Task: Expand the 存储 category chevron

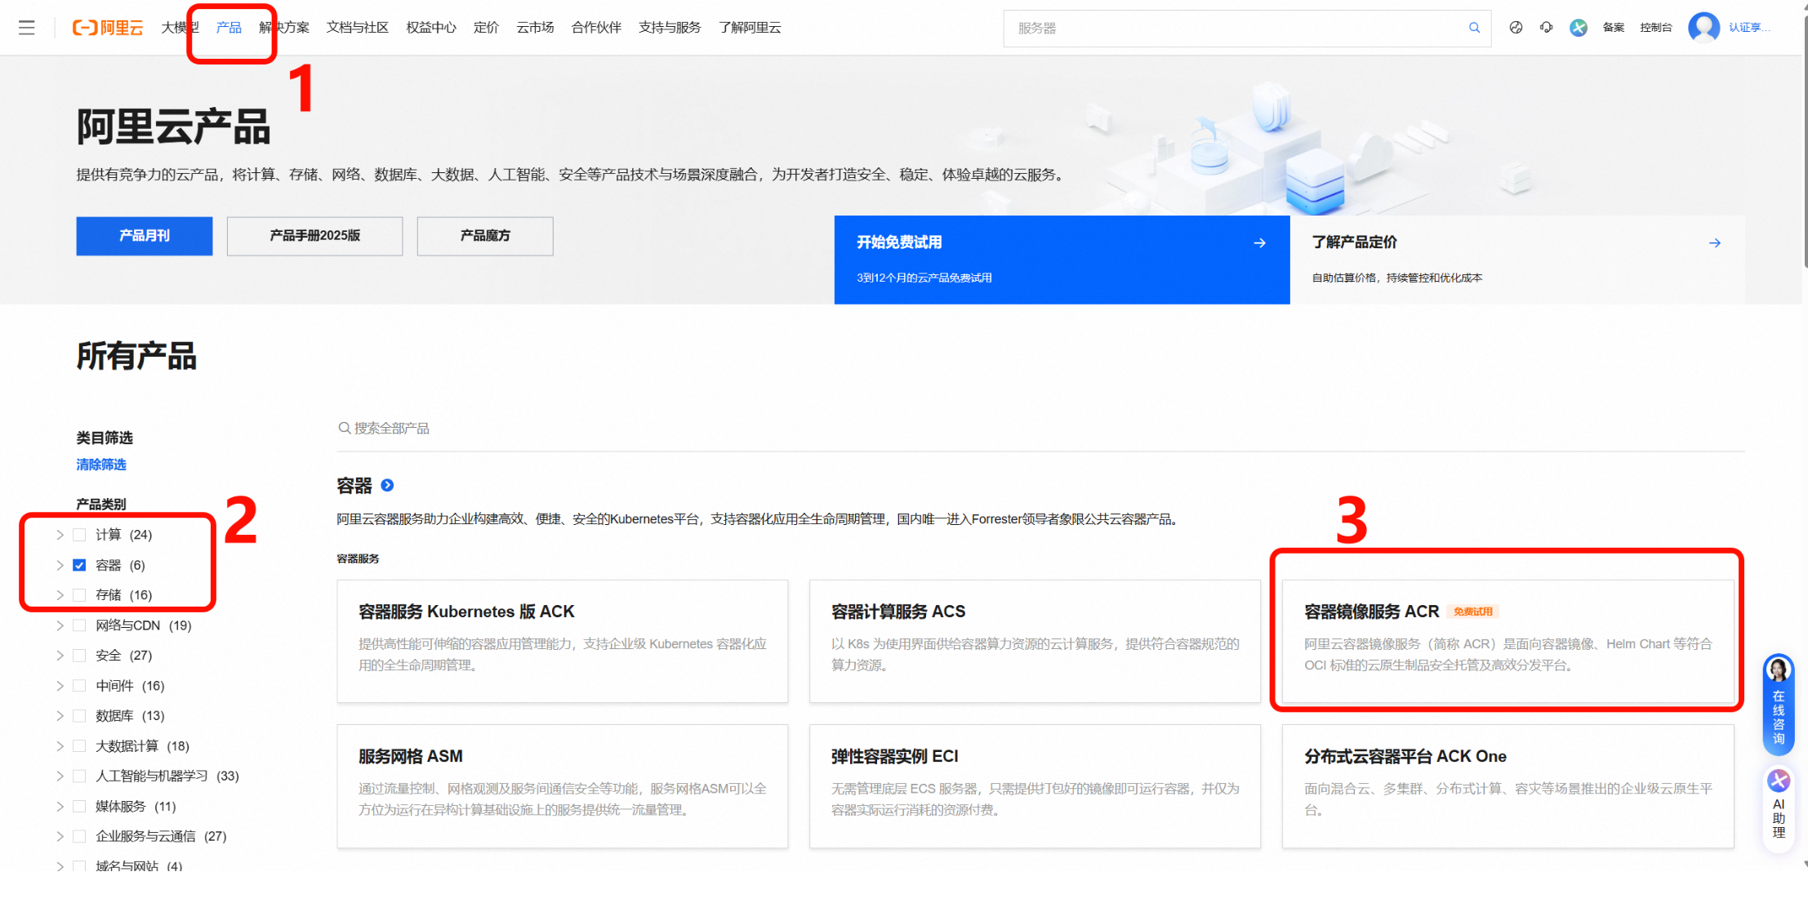Action: pyautogui.click(x=60, y=595)
